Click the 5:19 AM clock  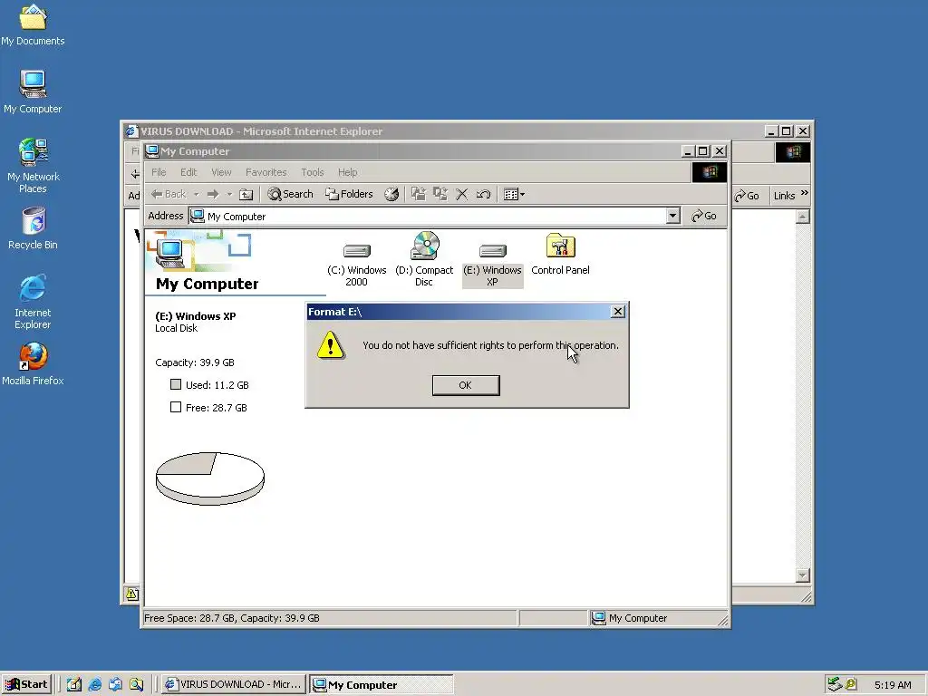click(x=893, y=685)
